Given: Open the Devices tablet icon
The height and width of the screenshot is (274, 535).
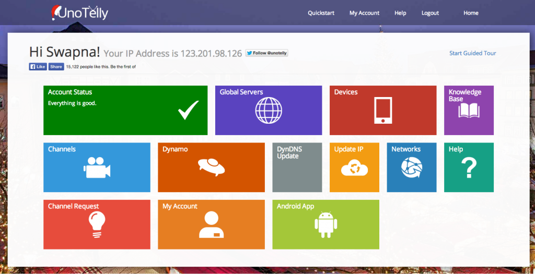Looking at the screenshot, I should [383, 111].
